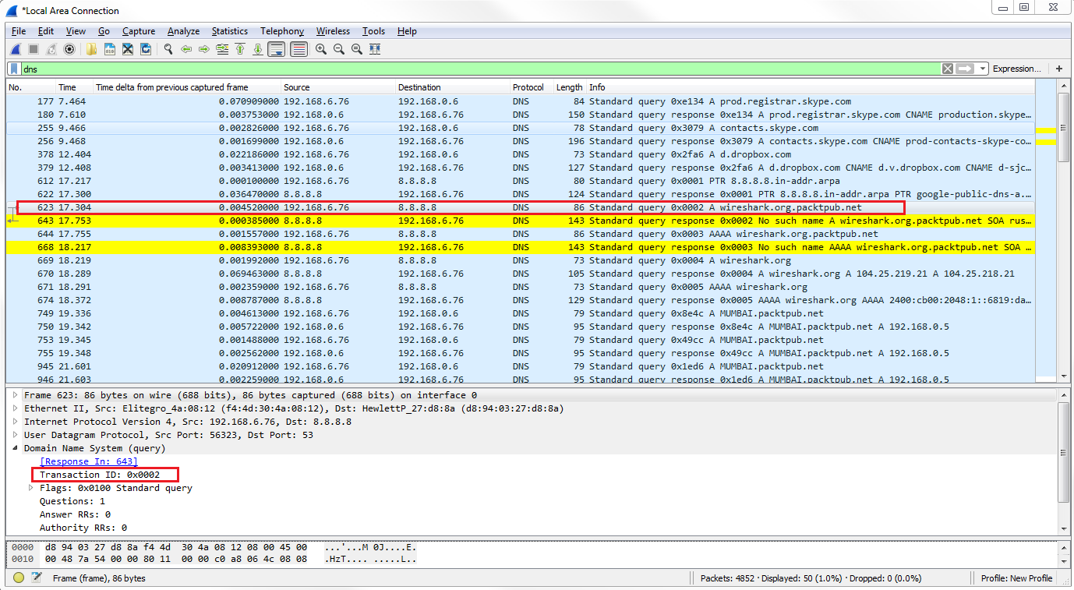Click the dns display filter field
This screenshot has height=590, width=1074.
468,69
